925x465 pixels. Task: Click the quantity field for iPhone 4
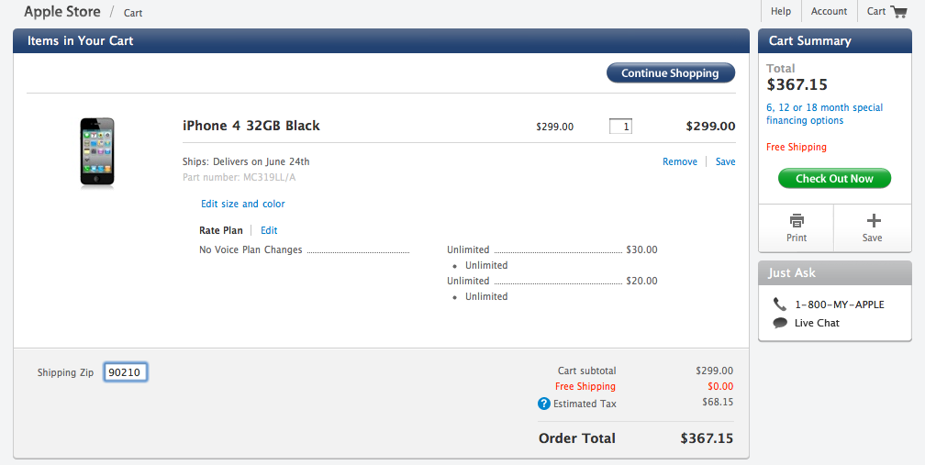(x=620, y=127)
